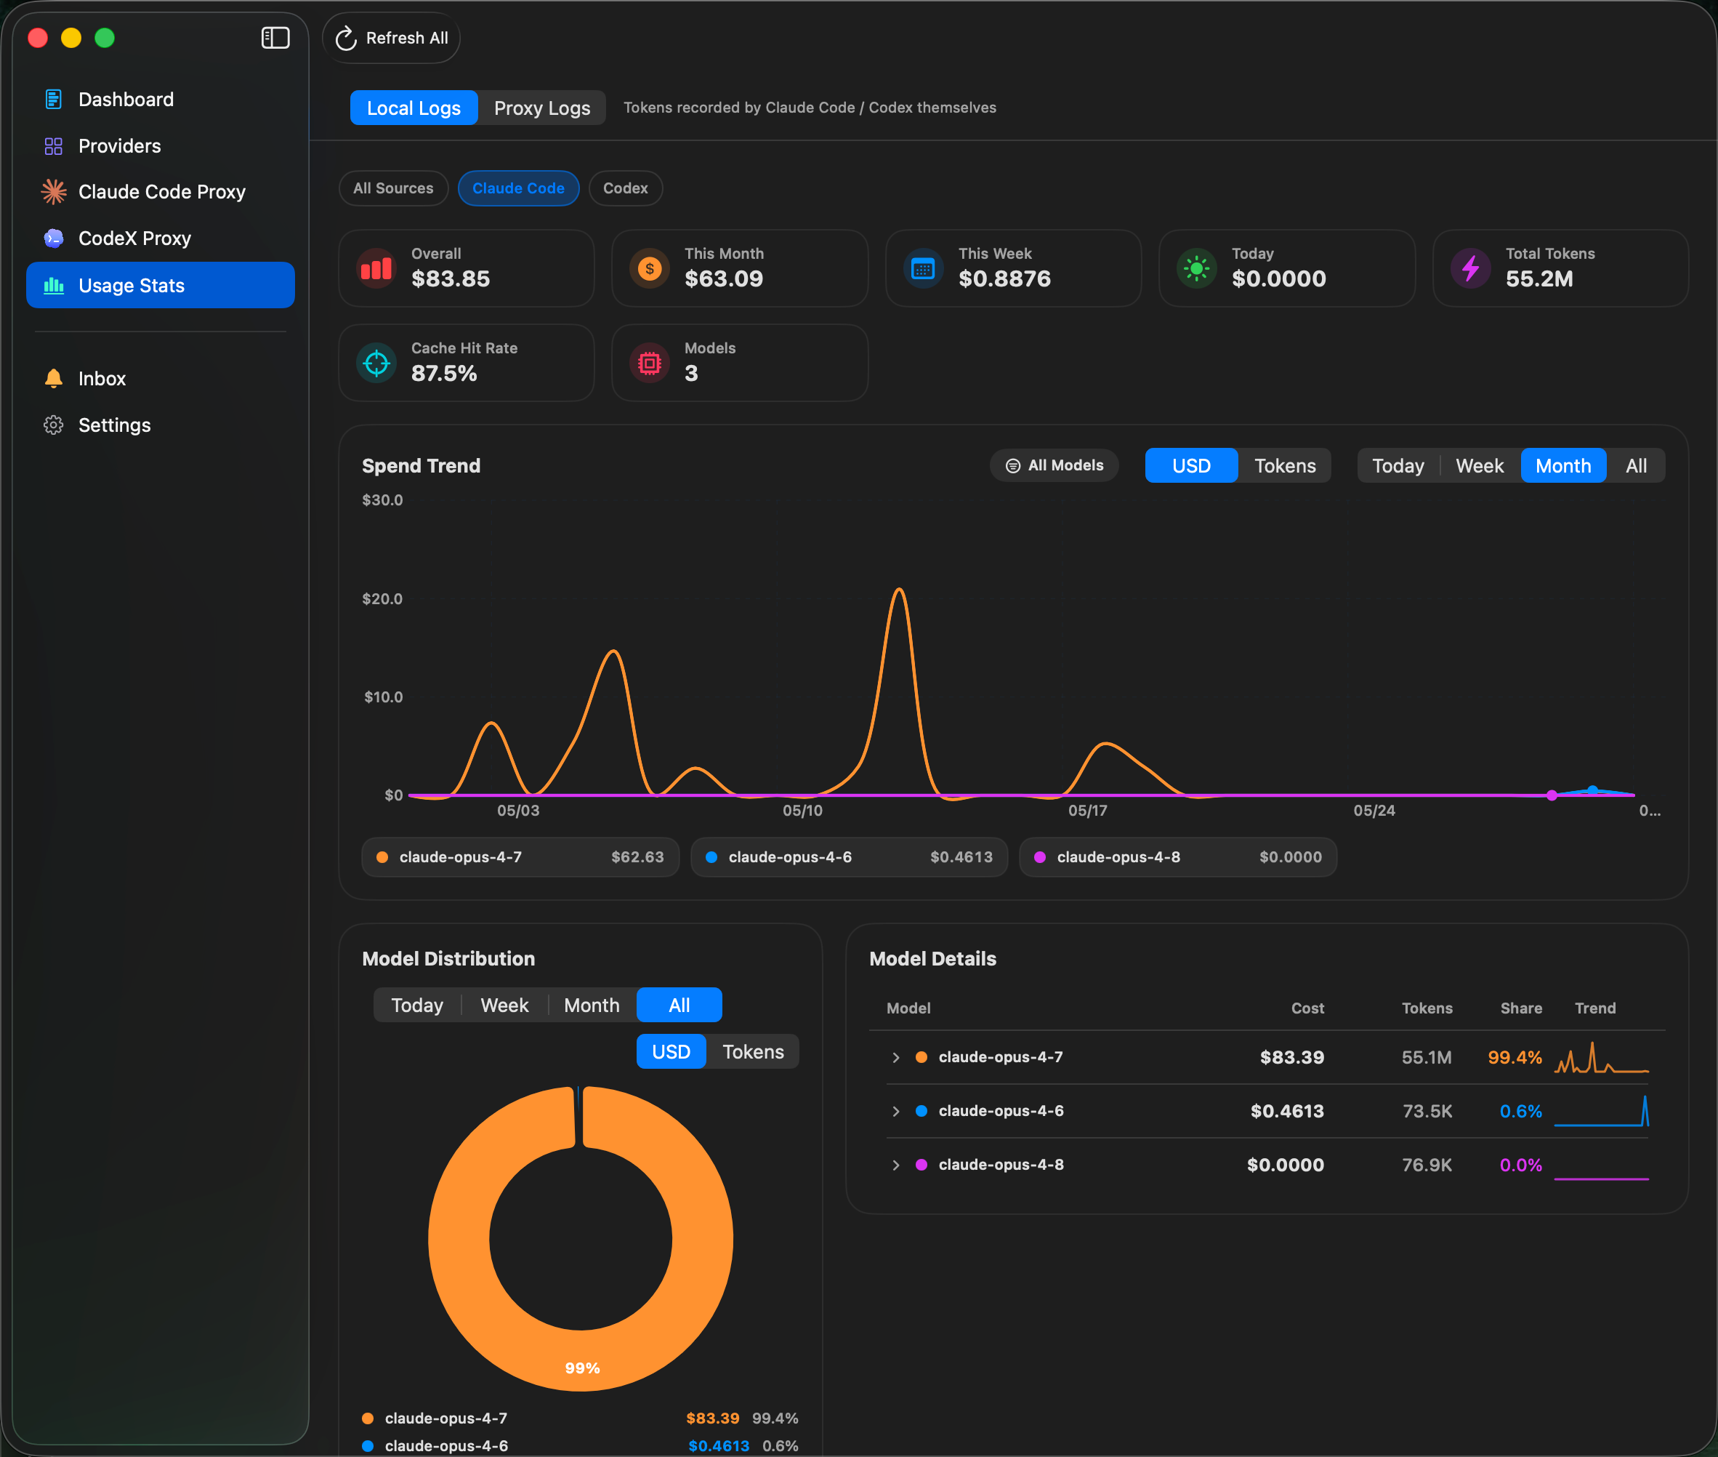
Task: Switch Spend Trend to Tokens view
Action: pyautogui.click(x=1285, y=466)
